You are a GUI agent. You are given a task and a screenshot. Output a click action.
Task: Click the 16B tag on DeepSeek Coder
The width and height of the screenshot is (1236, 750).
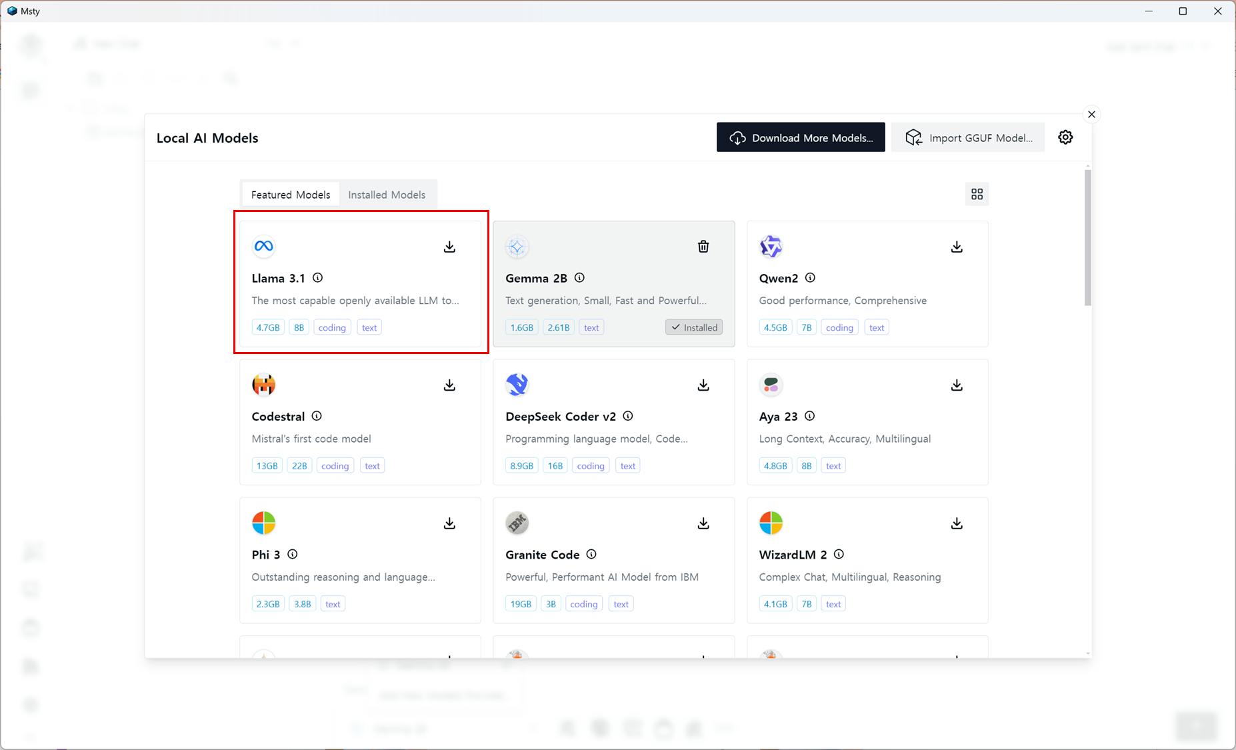[x=555, y=465]
